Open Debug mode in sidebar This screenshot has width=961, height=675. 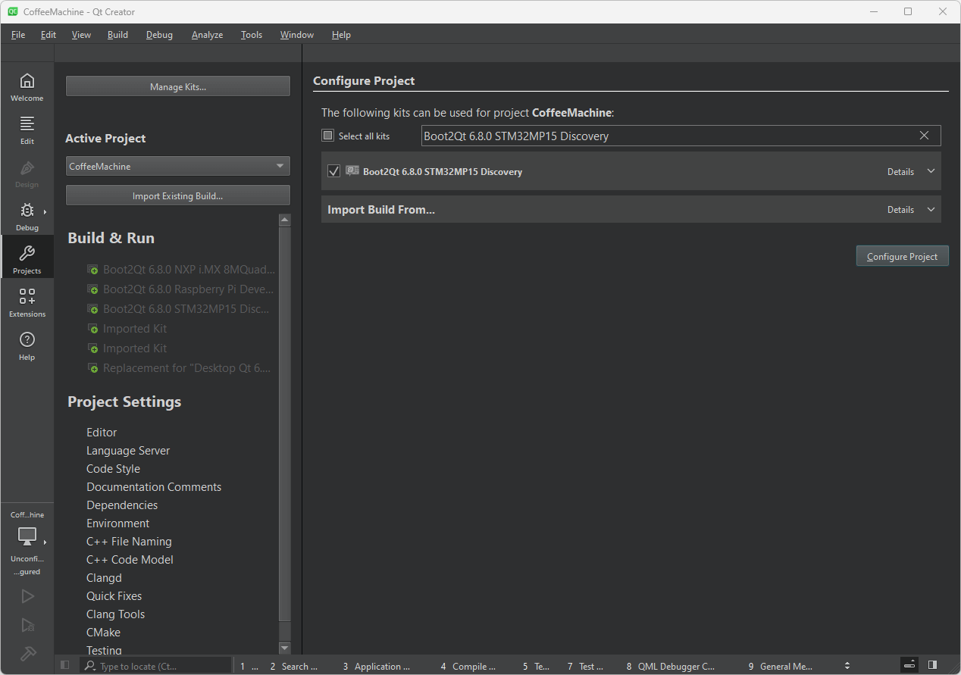27,216
